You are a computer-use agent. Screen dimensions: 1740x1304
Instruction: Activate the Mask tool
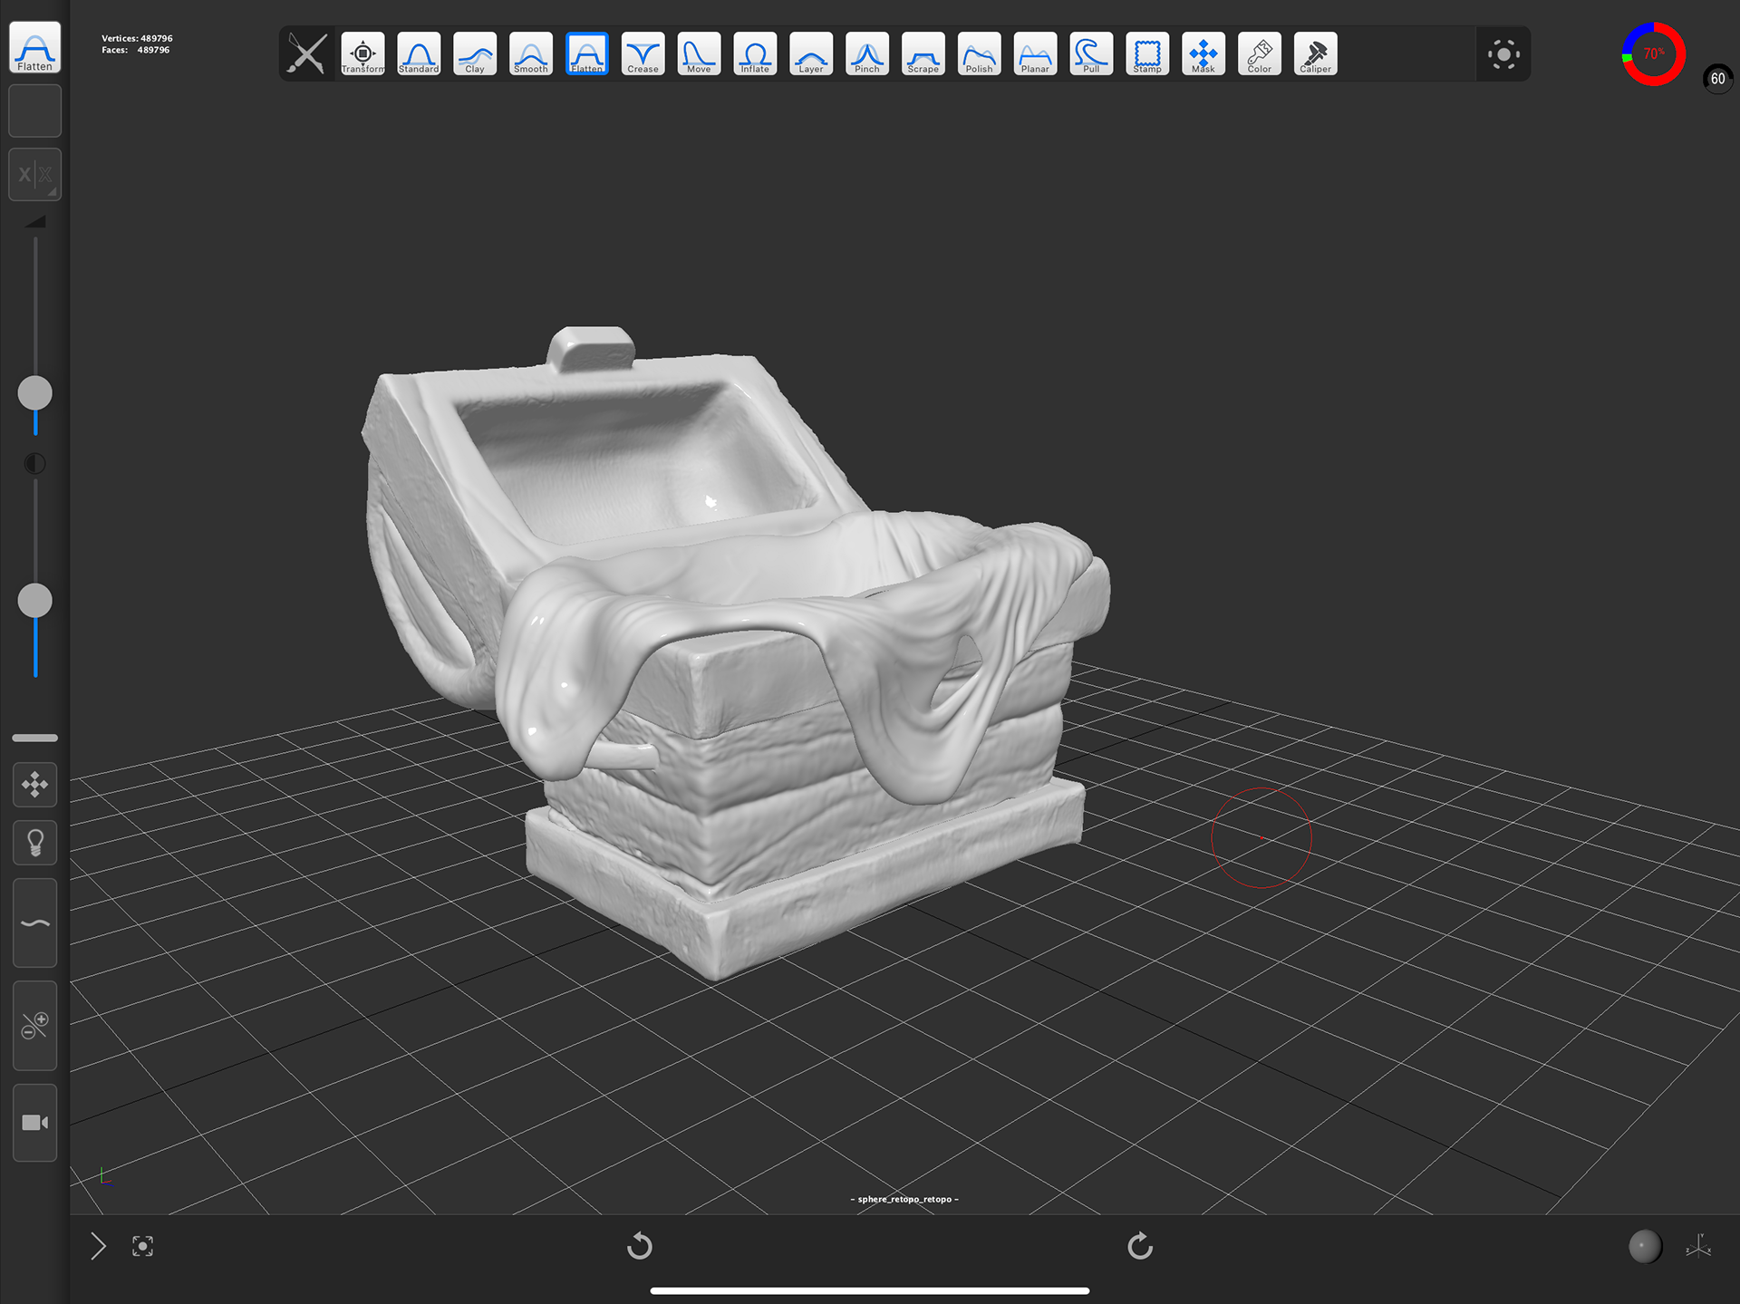tap(1203, 54)
